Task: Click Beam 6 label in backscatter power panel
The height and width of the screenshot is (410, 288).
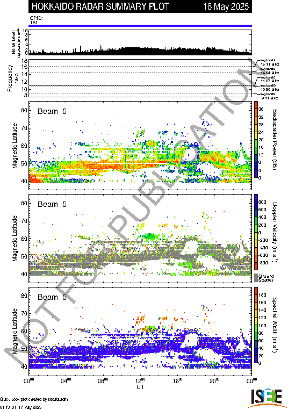Action: [52, 111]
